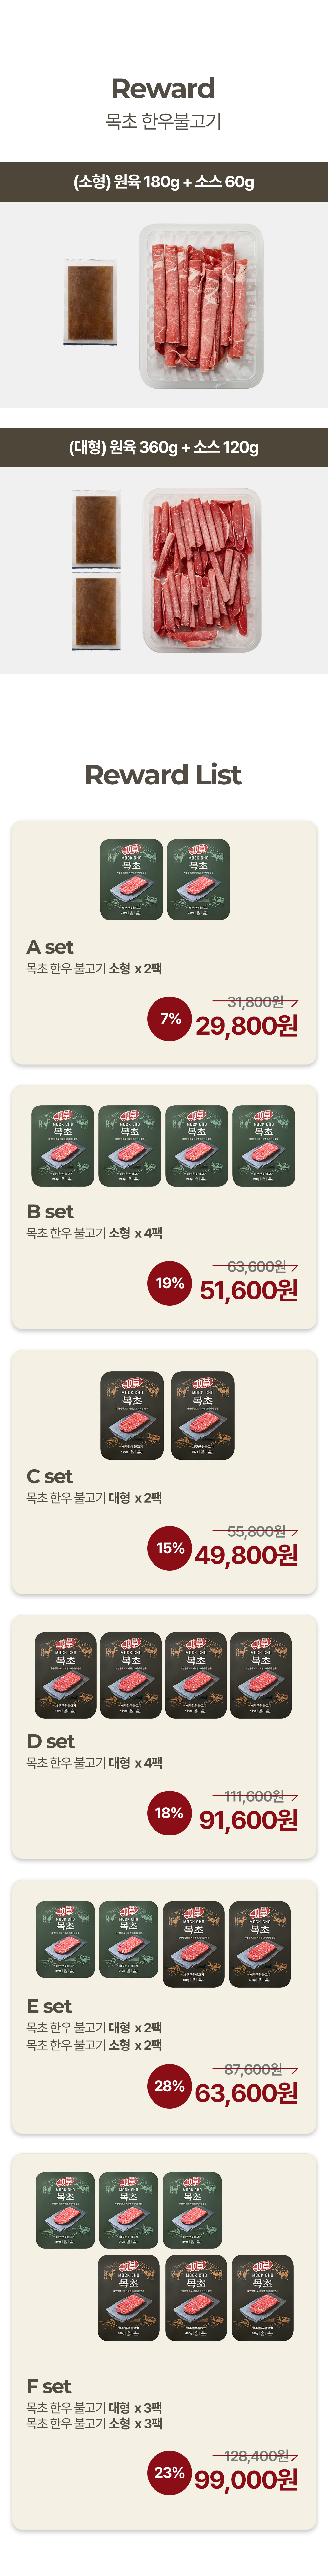
Task: Open the (대형) 원육 360g + 소스 120g banner
Action: pyautogui.click(x=164, y=447)
